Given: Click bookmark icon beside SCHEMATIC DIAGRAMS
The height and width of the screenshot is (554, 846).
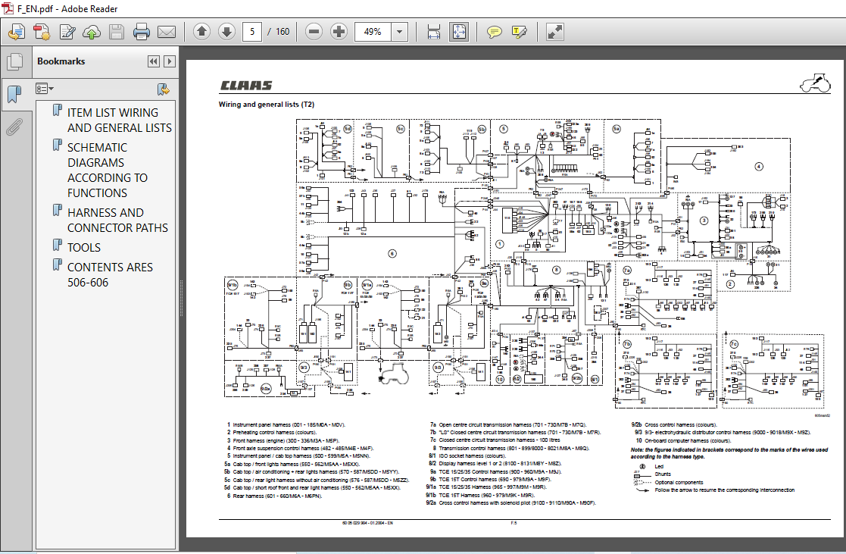Looking at the screenshot, I should coord(58,146).
